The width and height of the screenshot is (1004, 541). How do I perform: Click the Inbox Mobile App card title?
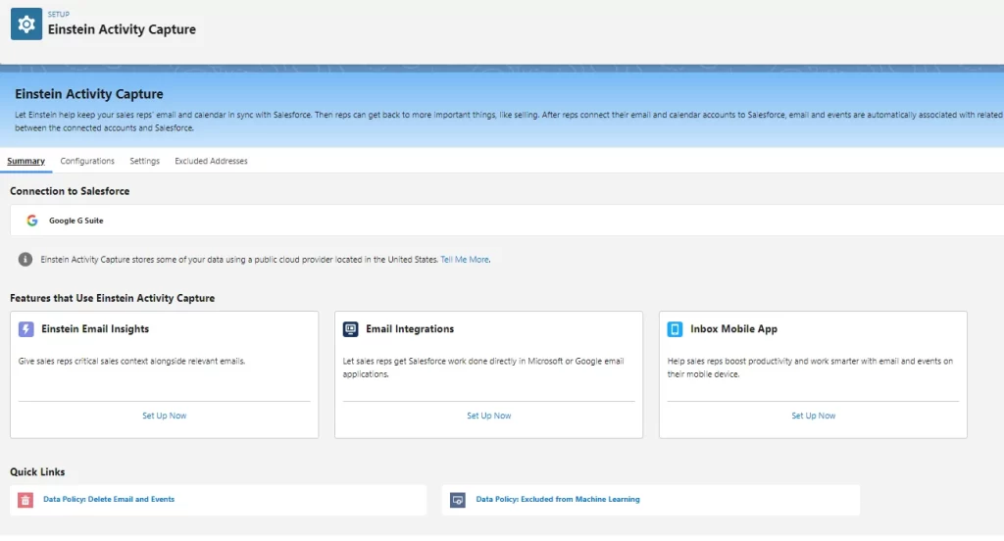tap(733, 328)
